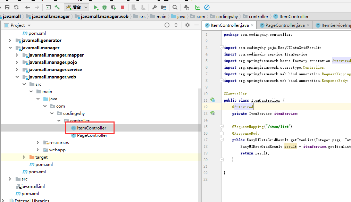Click the Run button in toolbar
The height and width of the screenshot is (202, 351).
(96, 7)
